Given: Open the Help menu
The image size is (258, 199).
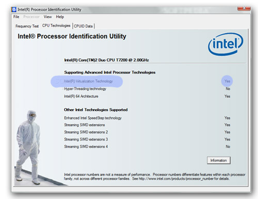Looking at the screenshot, I should (x=60, y=17).
